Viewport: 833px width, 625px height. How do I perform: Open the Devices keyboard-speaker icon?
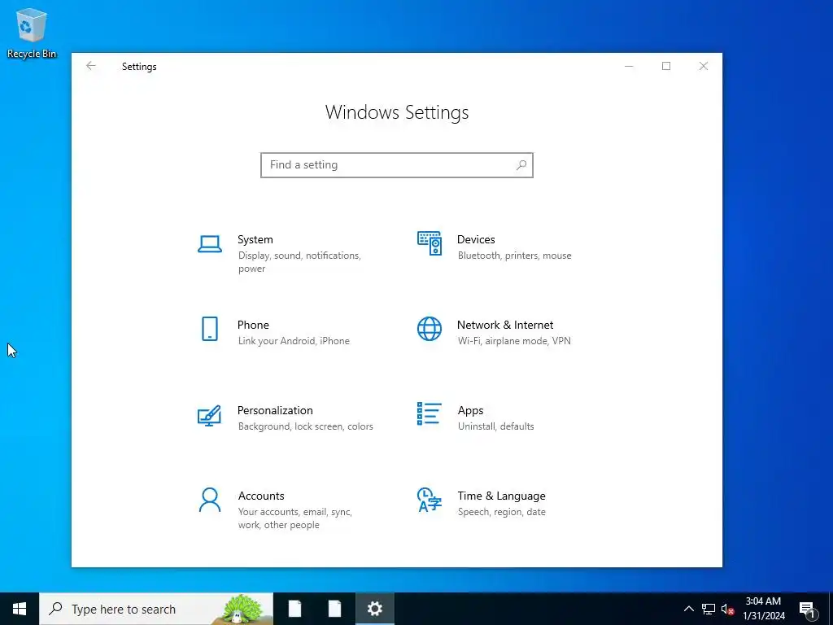point(430,243)
